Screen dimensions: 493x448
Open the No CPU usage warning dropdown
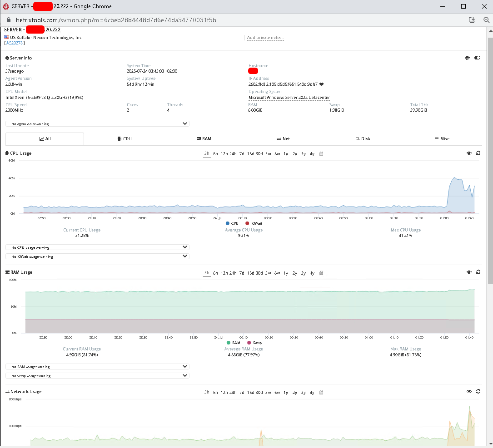pos(98,247)
